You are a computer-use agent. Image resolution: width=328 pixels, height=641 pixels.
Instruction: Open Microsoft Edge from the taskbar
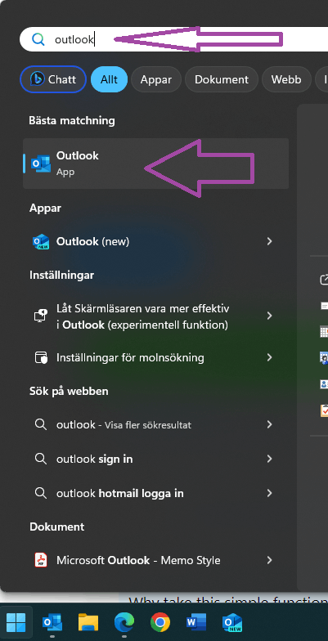point(124,621)
